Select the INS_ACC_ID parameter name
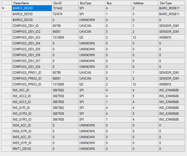Viewport: 187px width, 156px height. click(31, 90)
